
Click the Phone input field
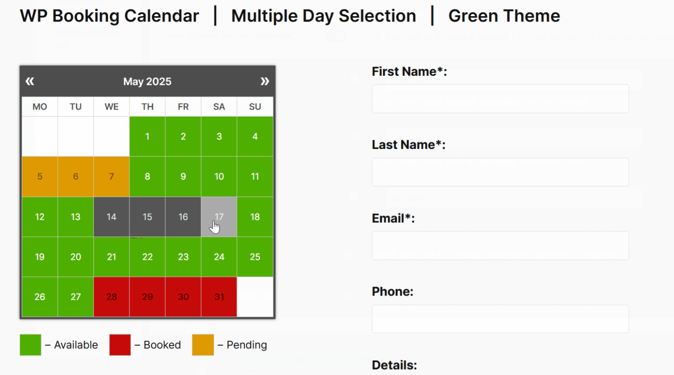[x=500, y=318]
